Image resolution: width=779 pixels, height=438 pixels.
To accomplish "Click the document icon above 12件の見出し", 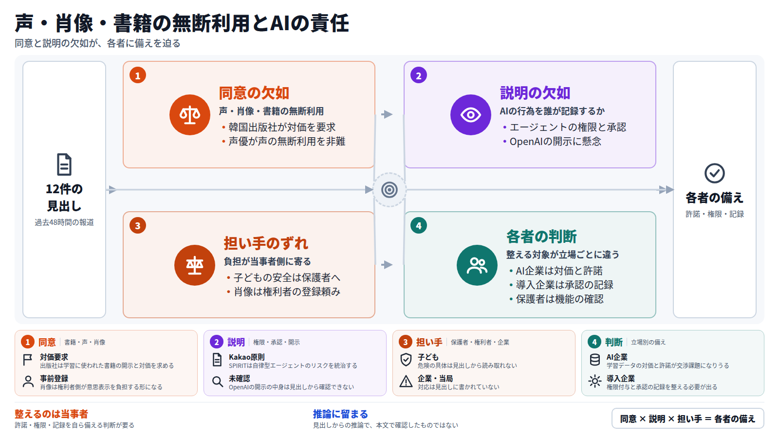I will (64, 164).
